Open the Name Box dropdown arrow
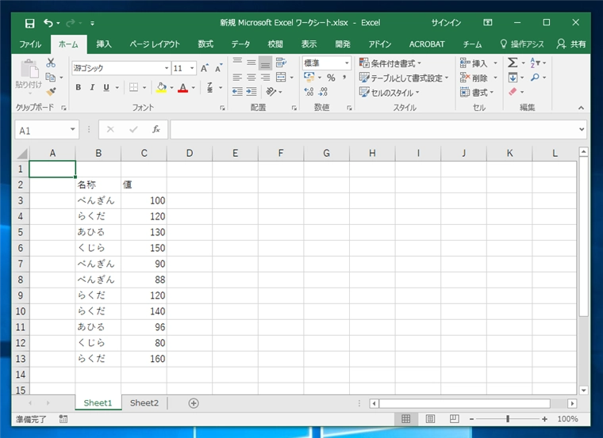603x438 pixels. pyautogui.click(x=72, y=129)
